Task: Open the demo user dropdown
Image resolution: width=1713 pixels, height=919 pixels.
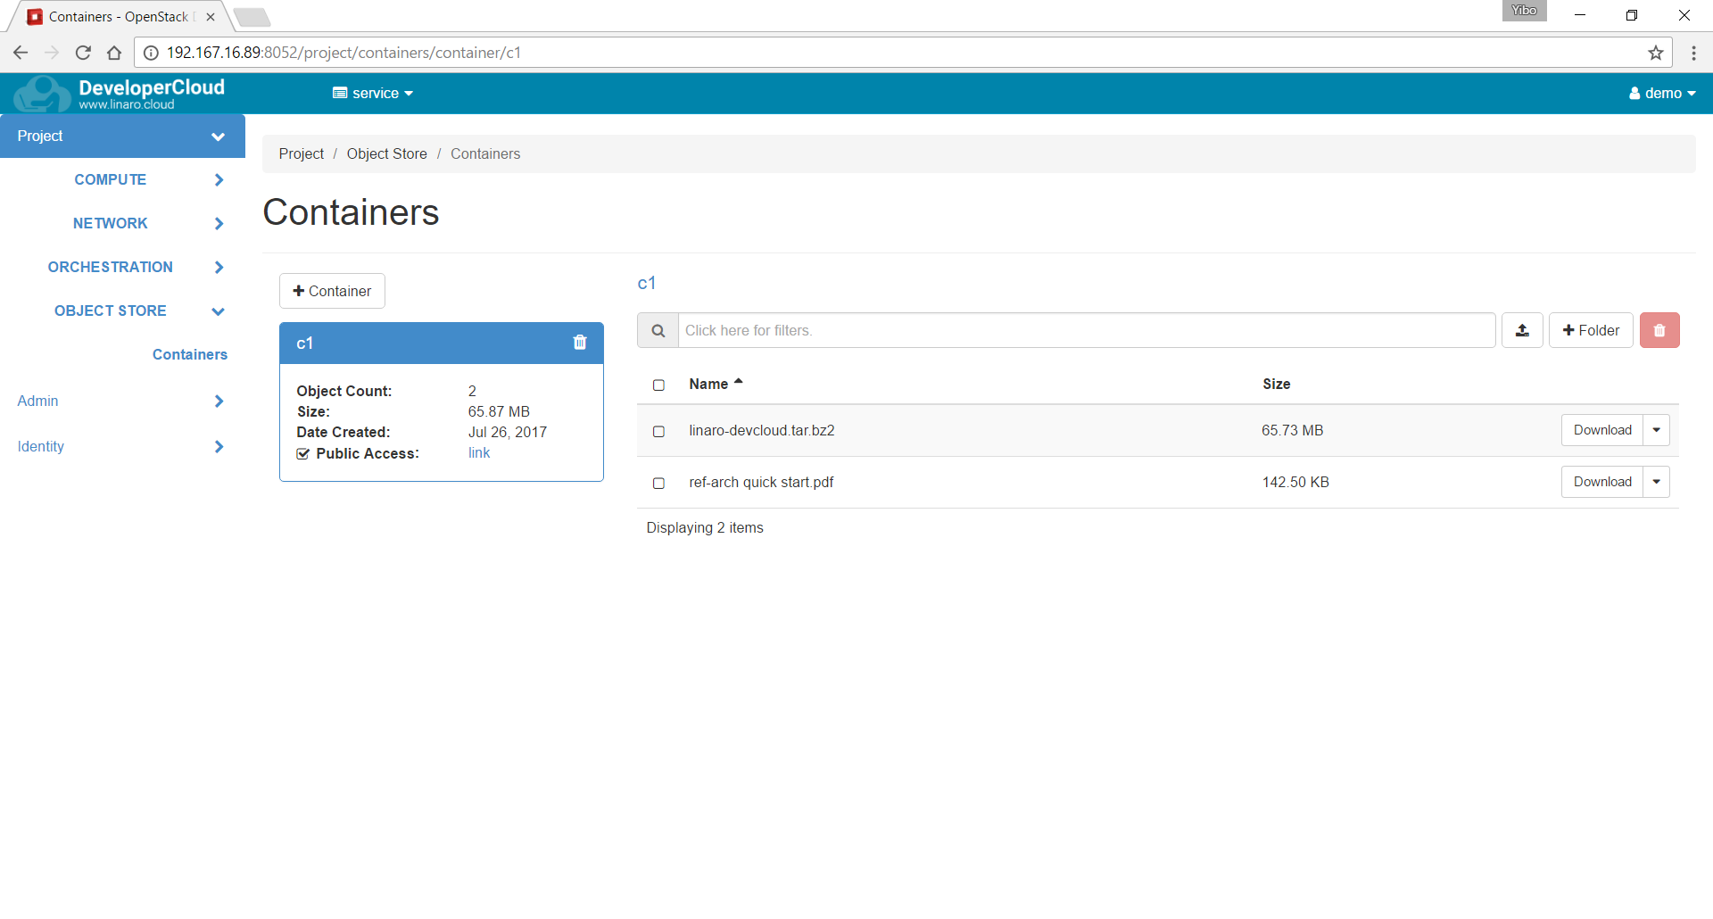Action: 1662,93
